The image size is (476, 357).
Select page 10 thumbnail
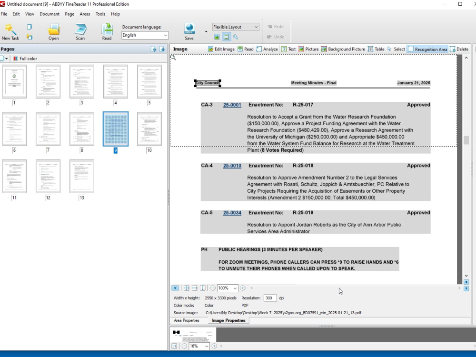149,129
